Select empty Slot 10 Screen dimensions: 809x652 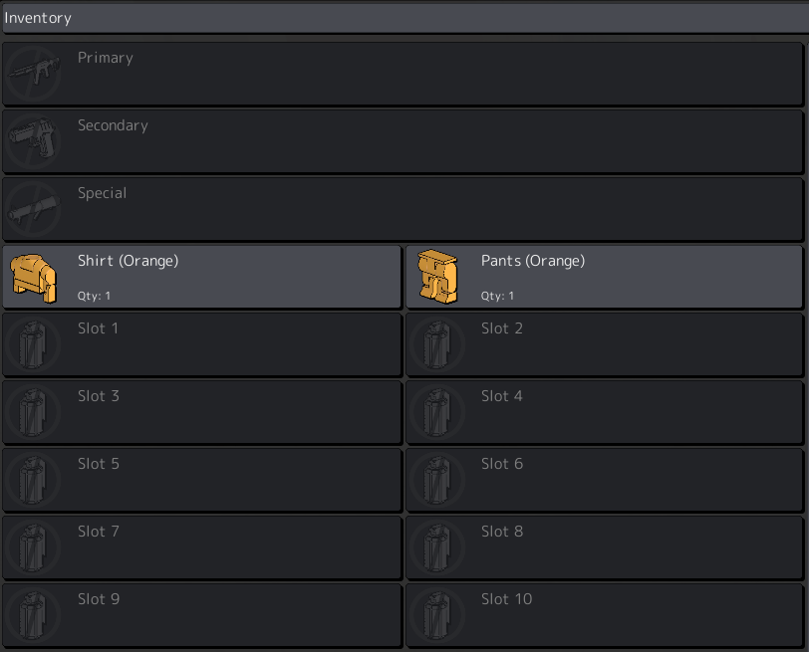[605, 615]
